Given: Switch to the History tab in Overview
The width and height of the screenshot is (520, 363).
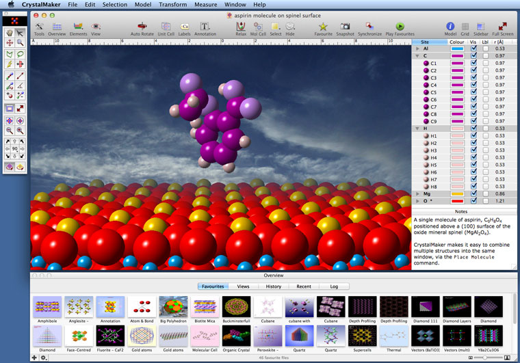Looking at the screenshot, I should click(273, 286).
